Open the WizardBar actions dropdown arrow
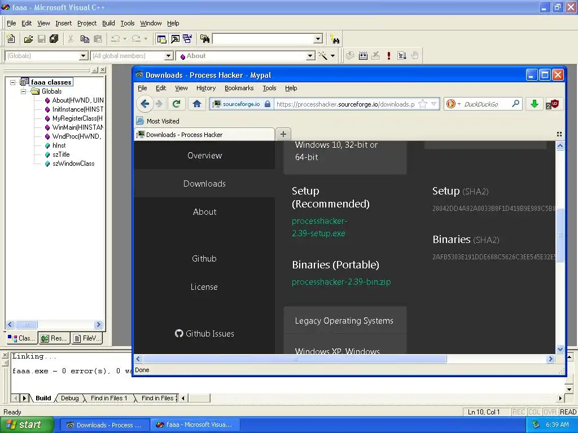This screenshot has width=578, height=433. [332, 56]
